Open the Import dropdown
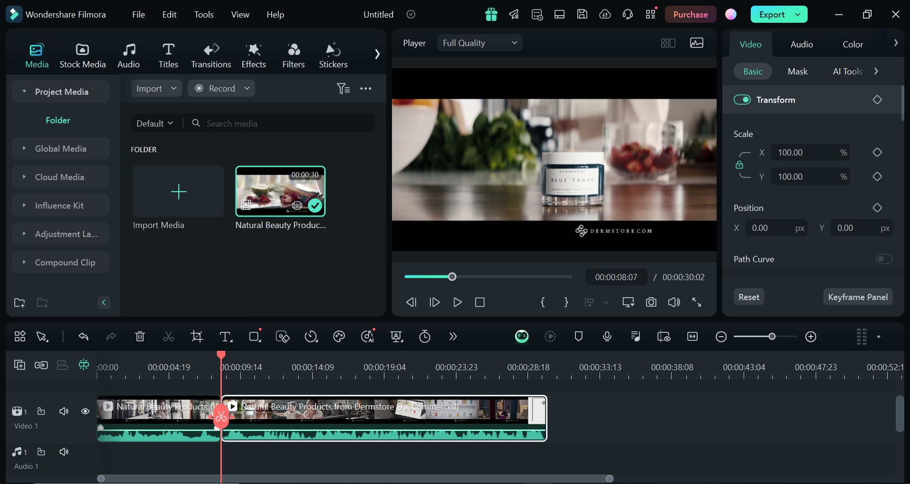Image resolution: width=910 pixels, height=484 pixels. point(156,89)
